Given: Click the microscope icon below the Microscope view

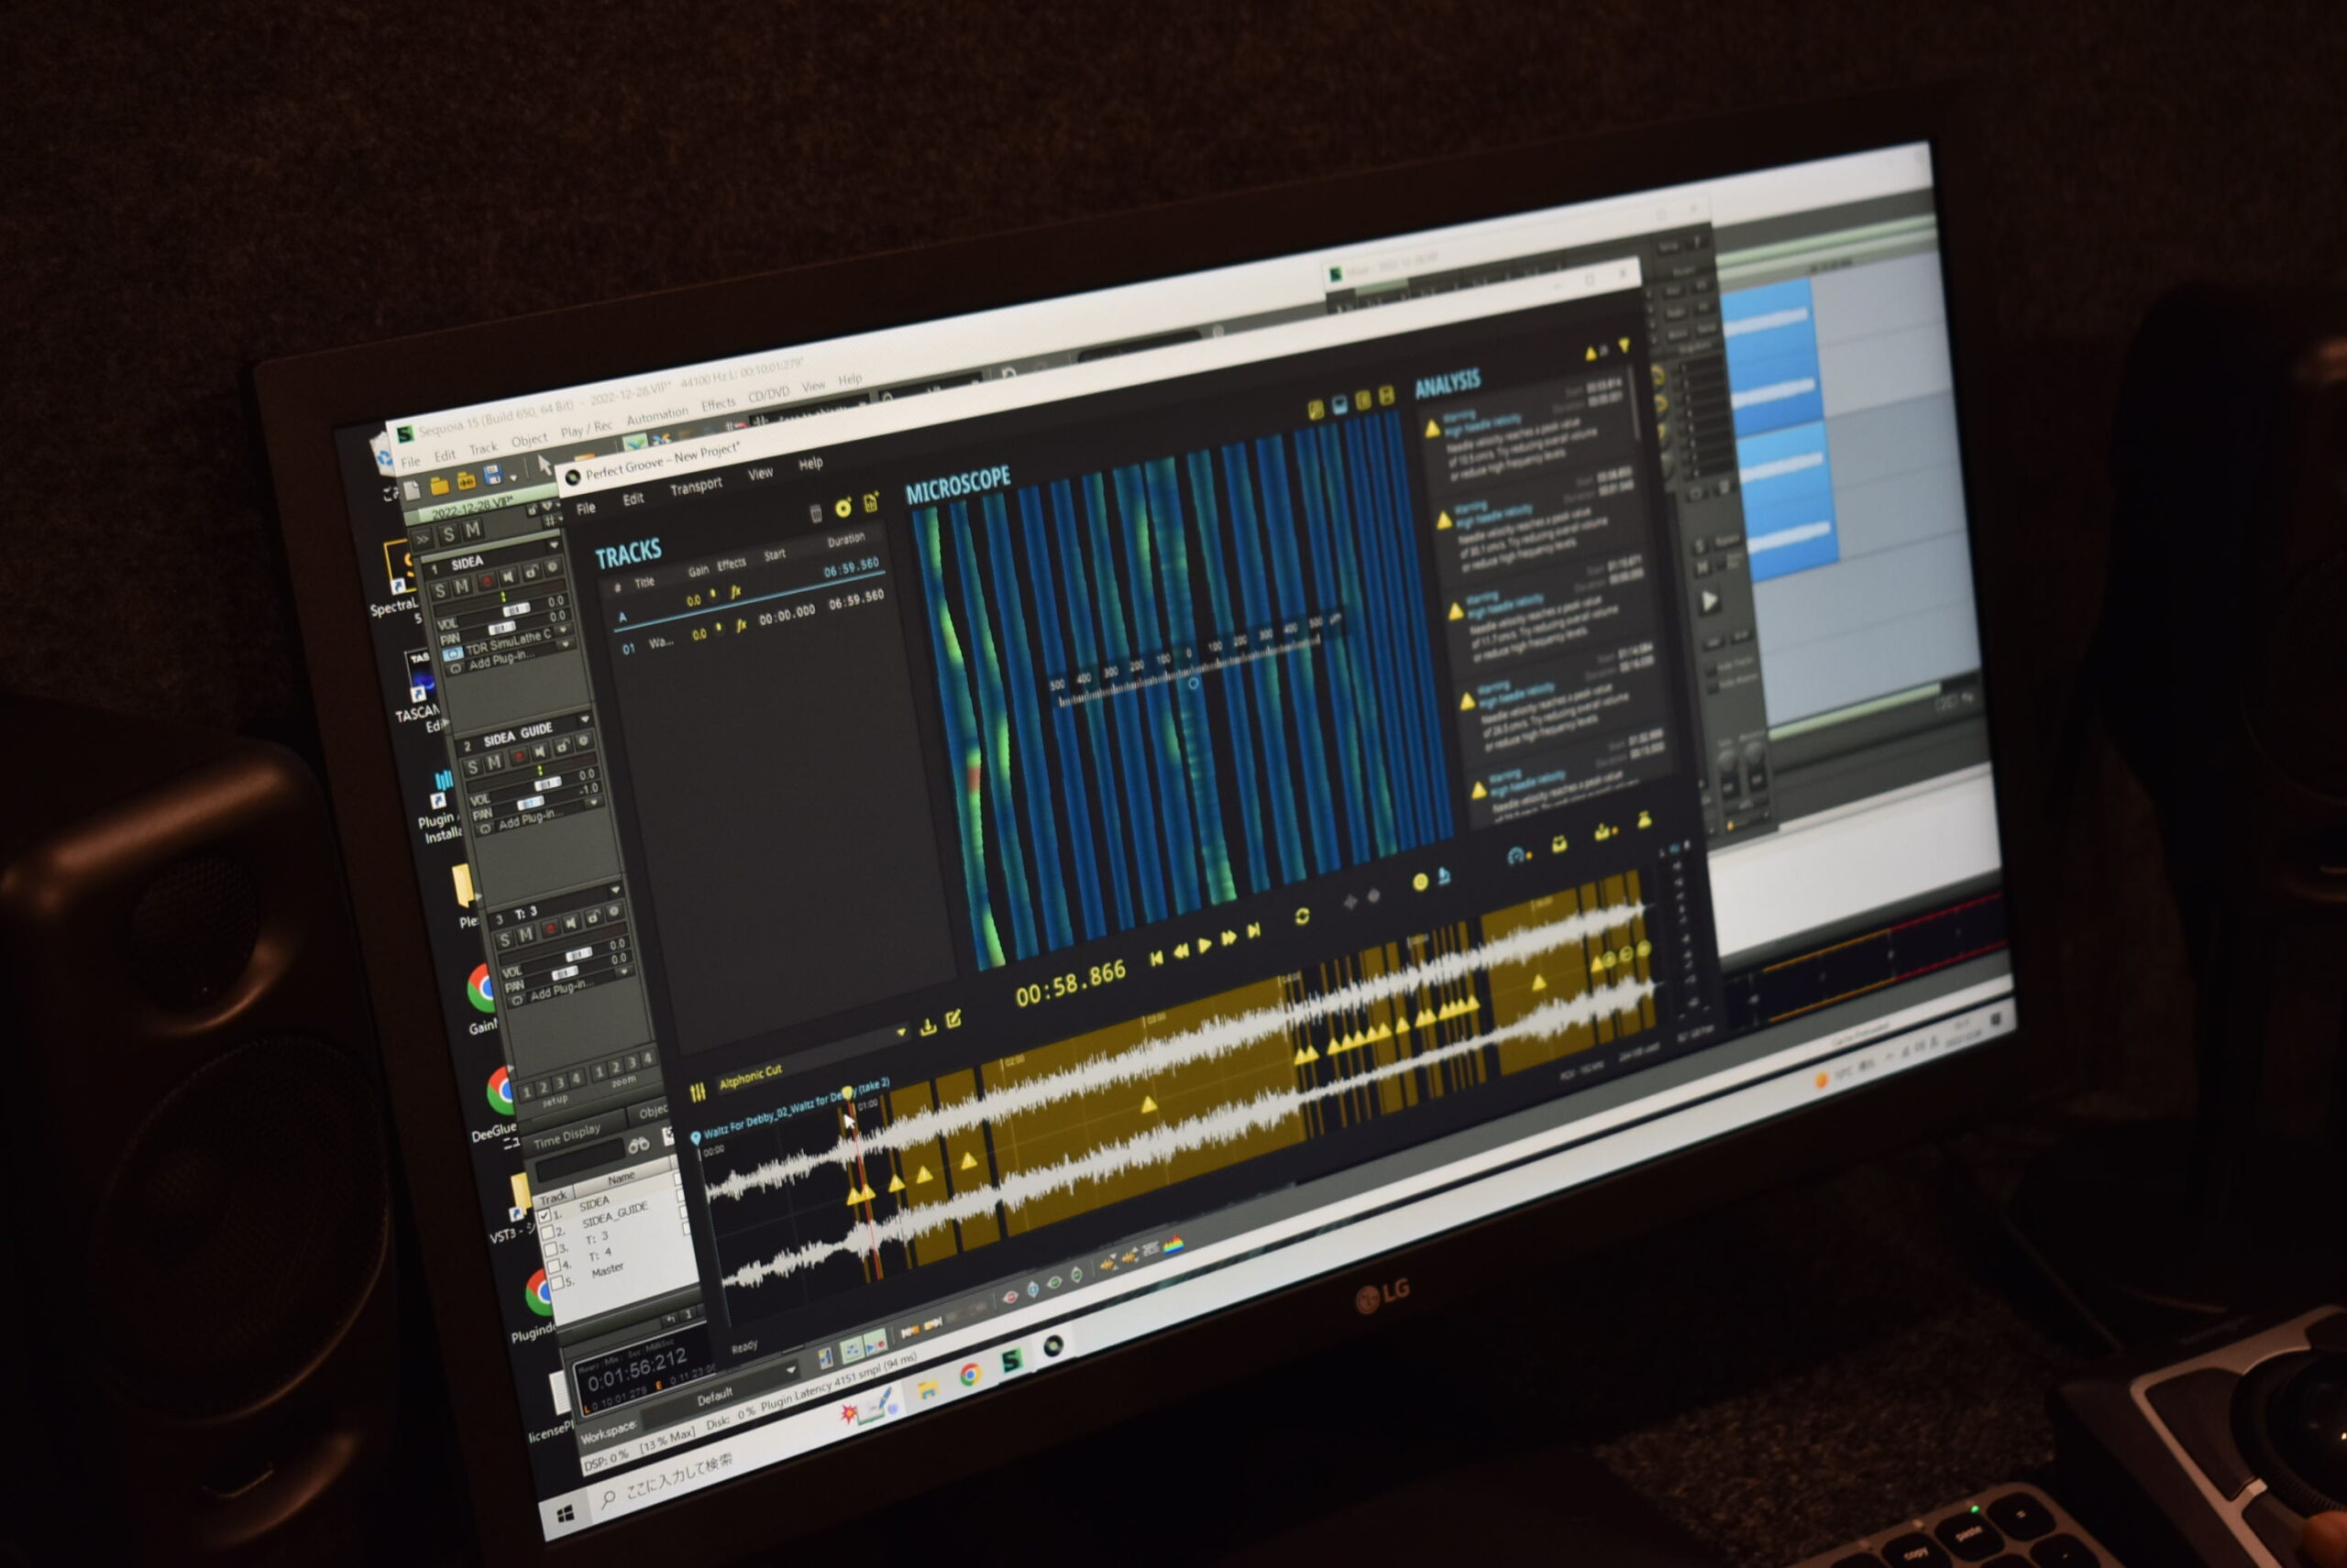Looking at the screenshot, I should click(1444, 876).
